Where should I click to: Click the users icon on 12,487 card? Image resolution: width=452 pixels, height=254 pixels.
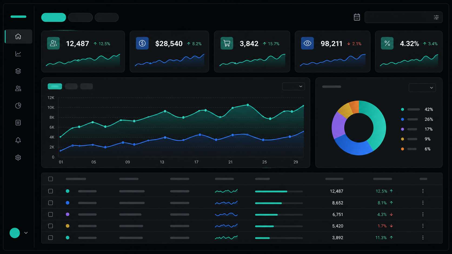53,43
